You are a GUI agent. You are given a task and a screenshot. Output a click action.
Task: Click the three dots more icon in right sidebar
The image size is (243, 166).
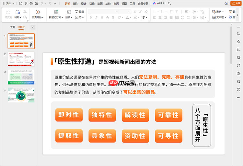[x=238, y=98]
